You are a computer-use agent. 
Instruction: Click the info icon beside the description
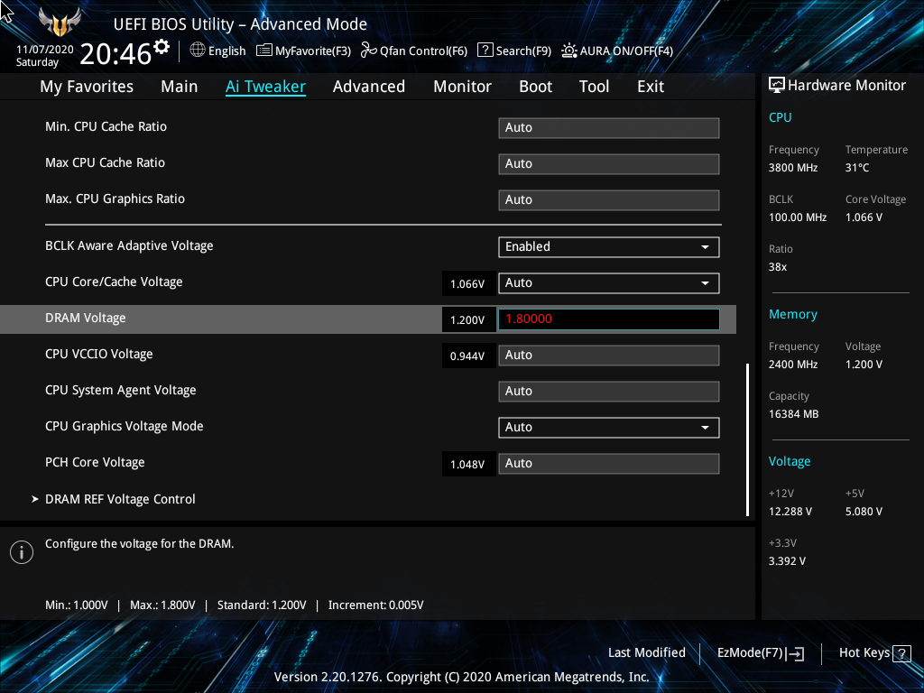(x=22, y=552)
